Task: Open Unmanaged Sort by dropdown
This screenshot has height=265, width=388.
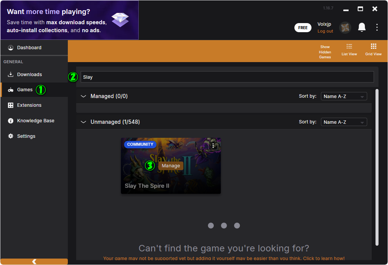Action: coord(344,122)
